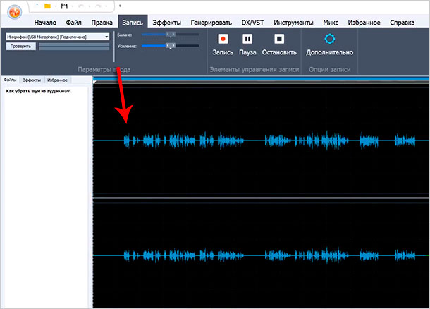
Task: Open the Инструменты ribbon tab
Action: coord(293,23)
